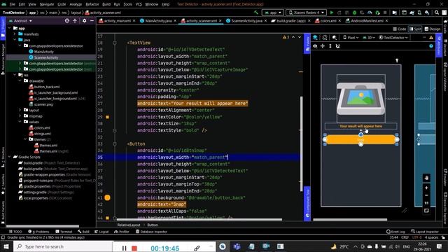
Task: Click the Windows notification center icon
Action: point(440,246)
